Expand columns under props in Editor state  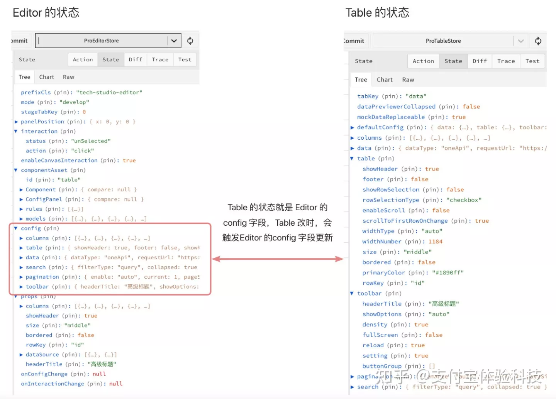[21, 306]
